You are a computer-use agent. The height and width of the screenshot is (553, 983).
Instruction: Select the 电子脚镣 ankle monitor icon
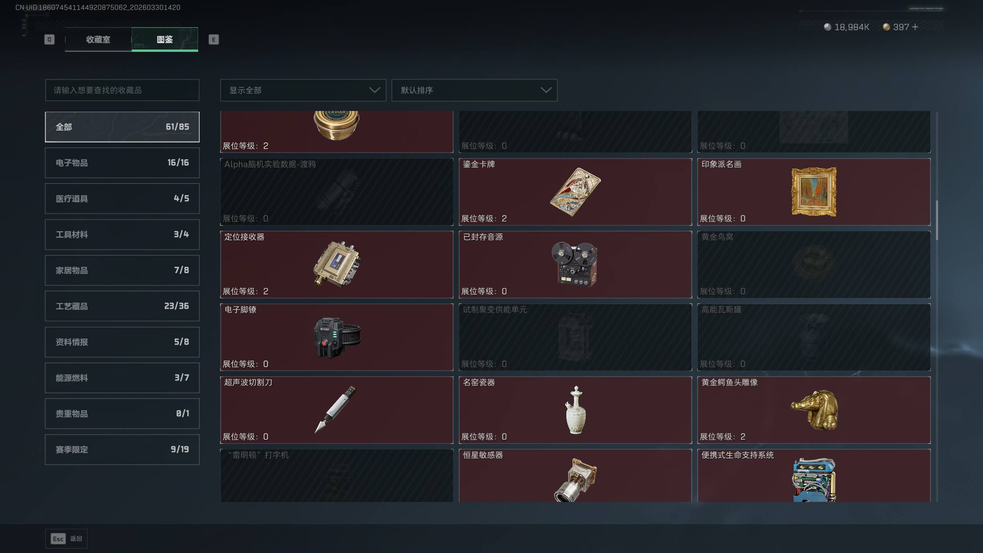[337, 337]
